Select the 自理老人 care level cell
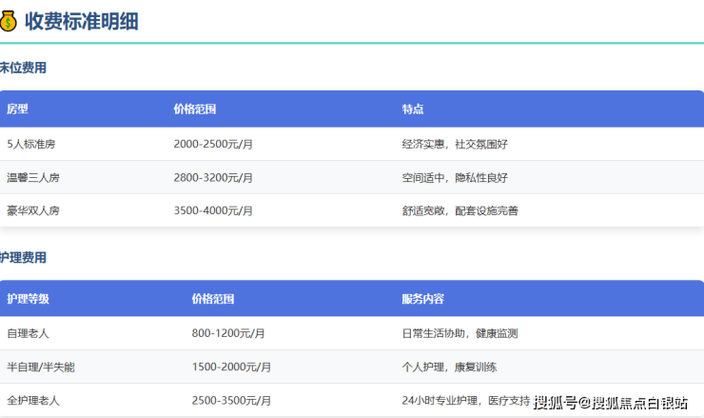This screenshot has width=704, height=418. (28, 333)
